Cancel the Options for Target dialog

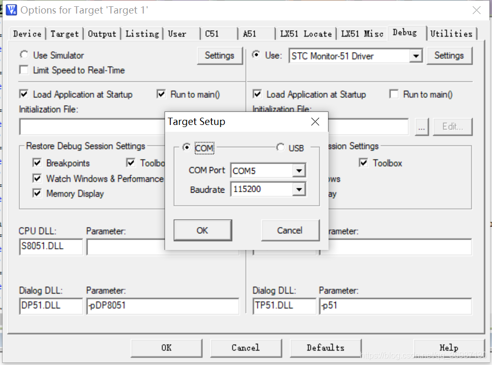(246, 348)
